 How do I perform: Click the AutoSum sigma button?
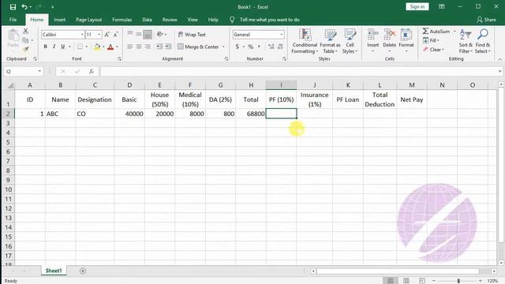pyautogui.click(x=436, y=32)
